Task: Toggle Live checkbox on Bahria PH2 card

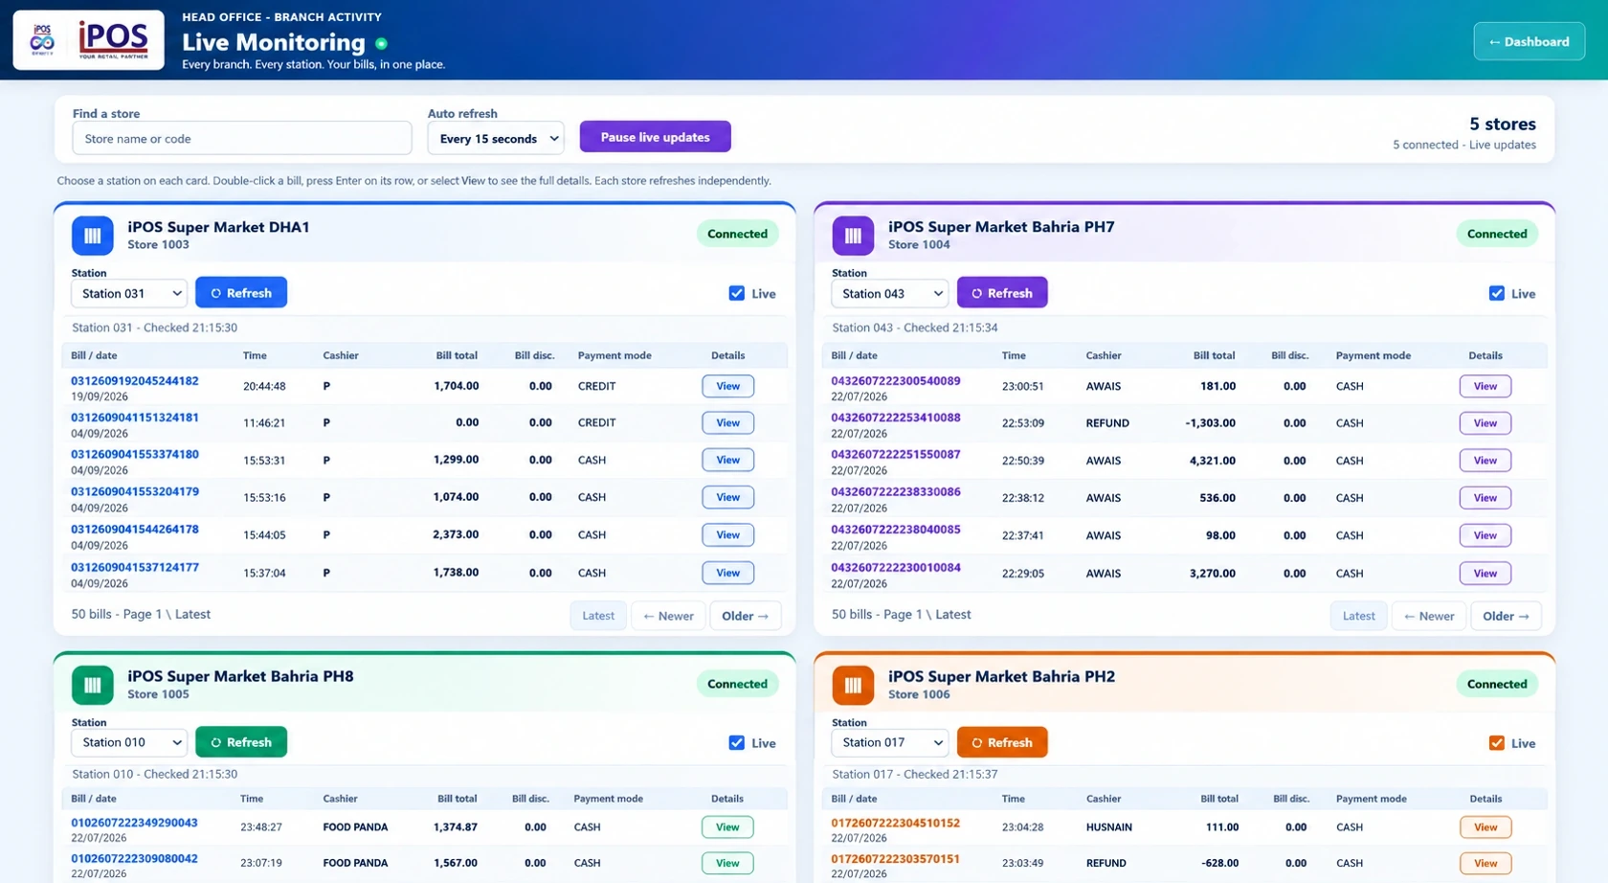Action: (x=1496, y=743)
